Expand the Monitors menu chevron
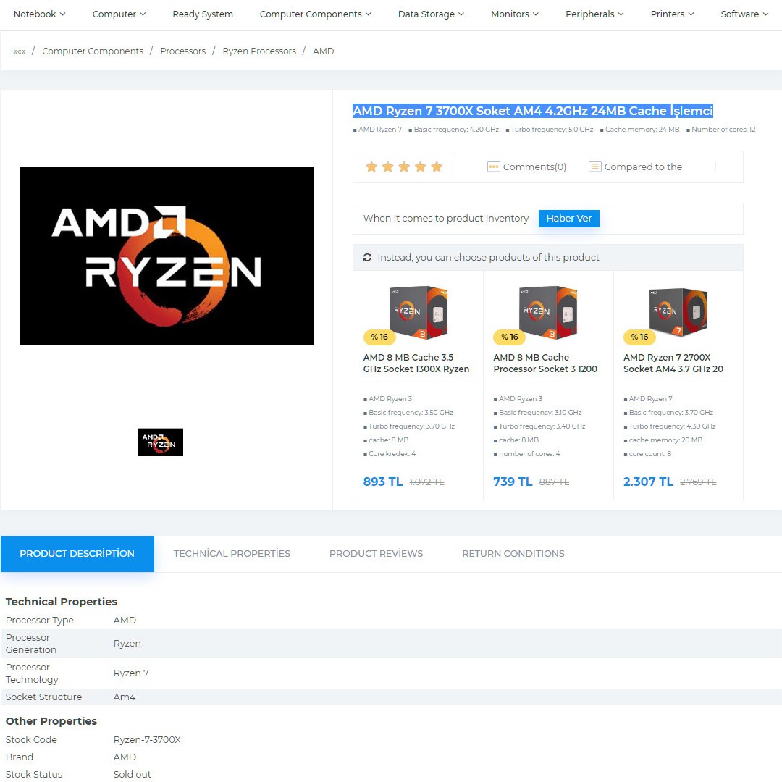The image size is (782, 782). coord(536,14)
